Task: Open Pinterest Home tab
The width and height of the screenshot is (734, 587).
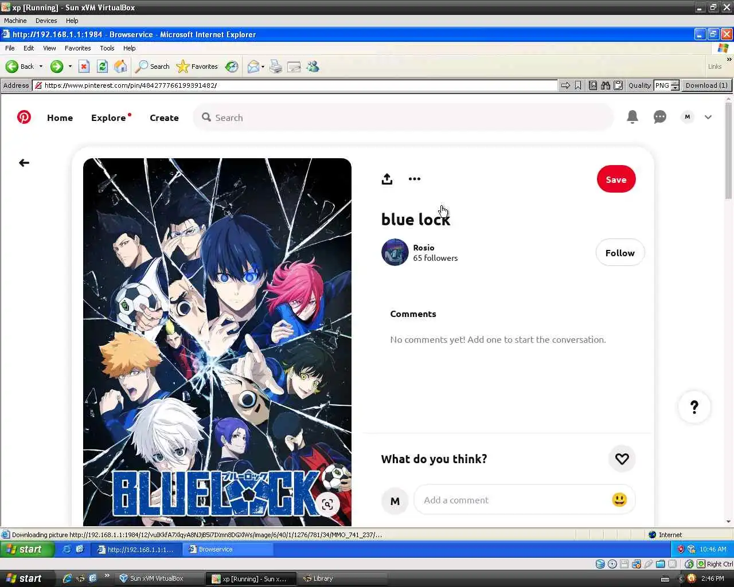Action: pos(60,118)
